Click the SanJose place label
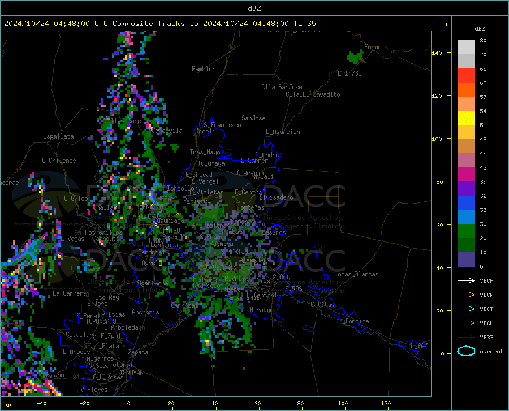 (253, 118)
